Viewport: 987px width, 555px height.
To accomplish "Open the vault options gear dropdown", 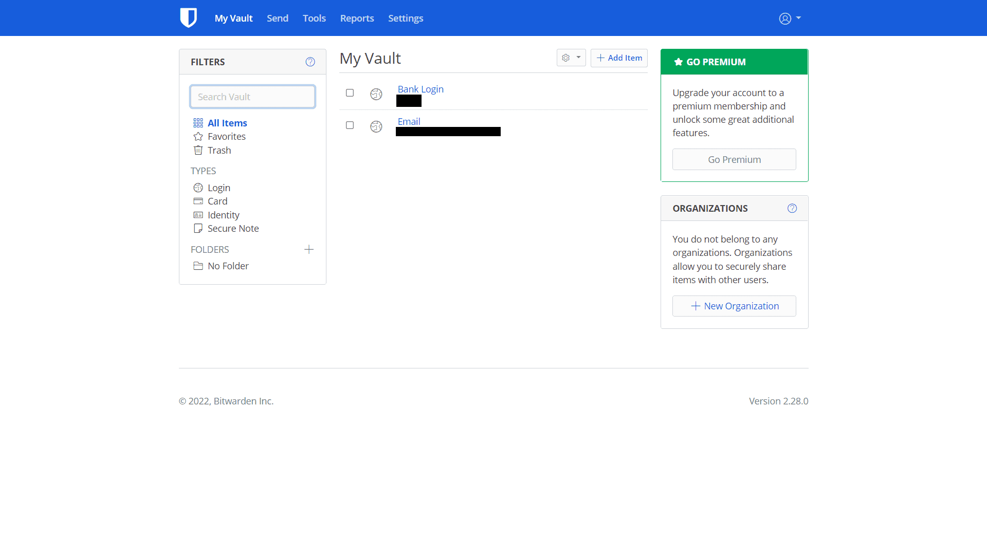I will (x=571, y=58).
